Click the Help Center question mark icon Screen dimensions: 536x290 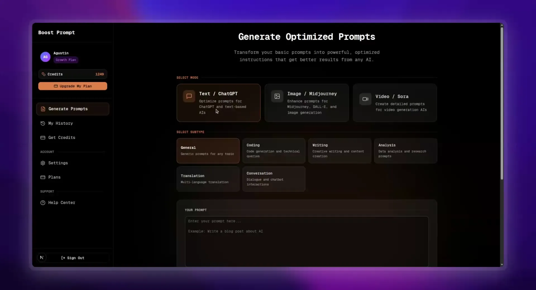click(x=43, y=203)
